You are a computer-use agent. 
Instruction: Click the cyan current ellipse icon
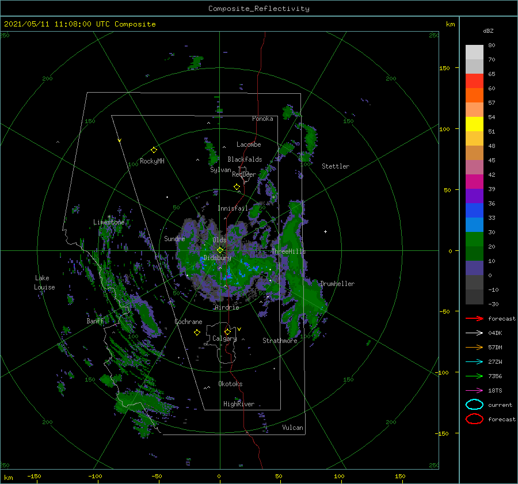(474, 405)
